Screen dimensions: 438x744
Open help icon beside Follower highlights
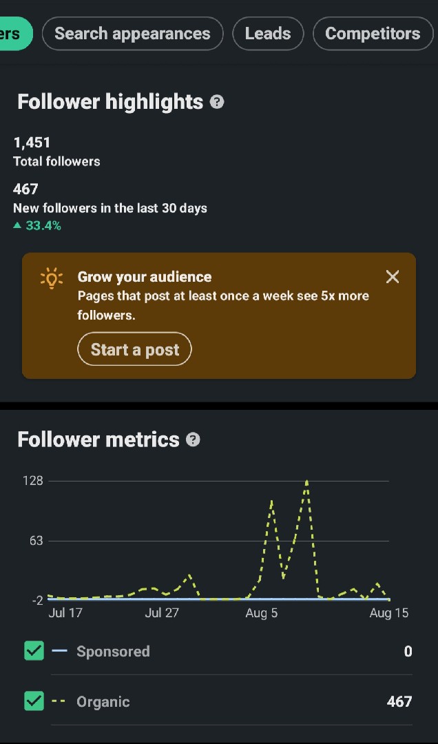click(217, 102)
